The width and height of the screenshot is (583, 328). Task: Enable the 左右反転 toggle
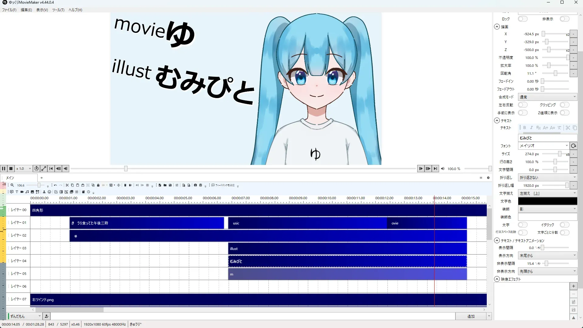(523, 105)
